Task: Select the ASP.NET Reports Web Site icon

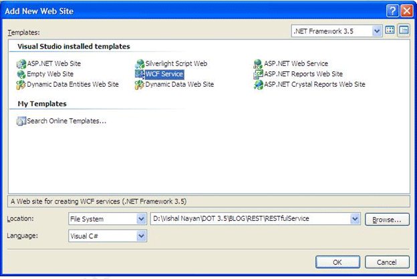Action: coord(258,74)
